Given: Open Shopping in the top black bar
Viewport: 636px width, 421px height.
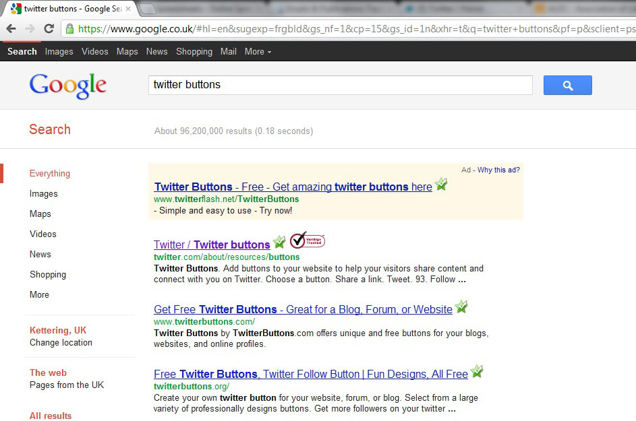Looking at the screenshot, I should tap(194, 51).
